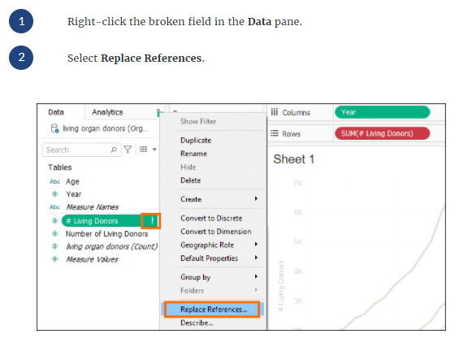
Task: Select Replace References in context menu
Action: click(214, 310)
